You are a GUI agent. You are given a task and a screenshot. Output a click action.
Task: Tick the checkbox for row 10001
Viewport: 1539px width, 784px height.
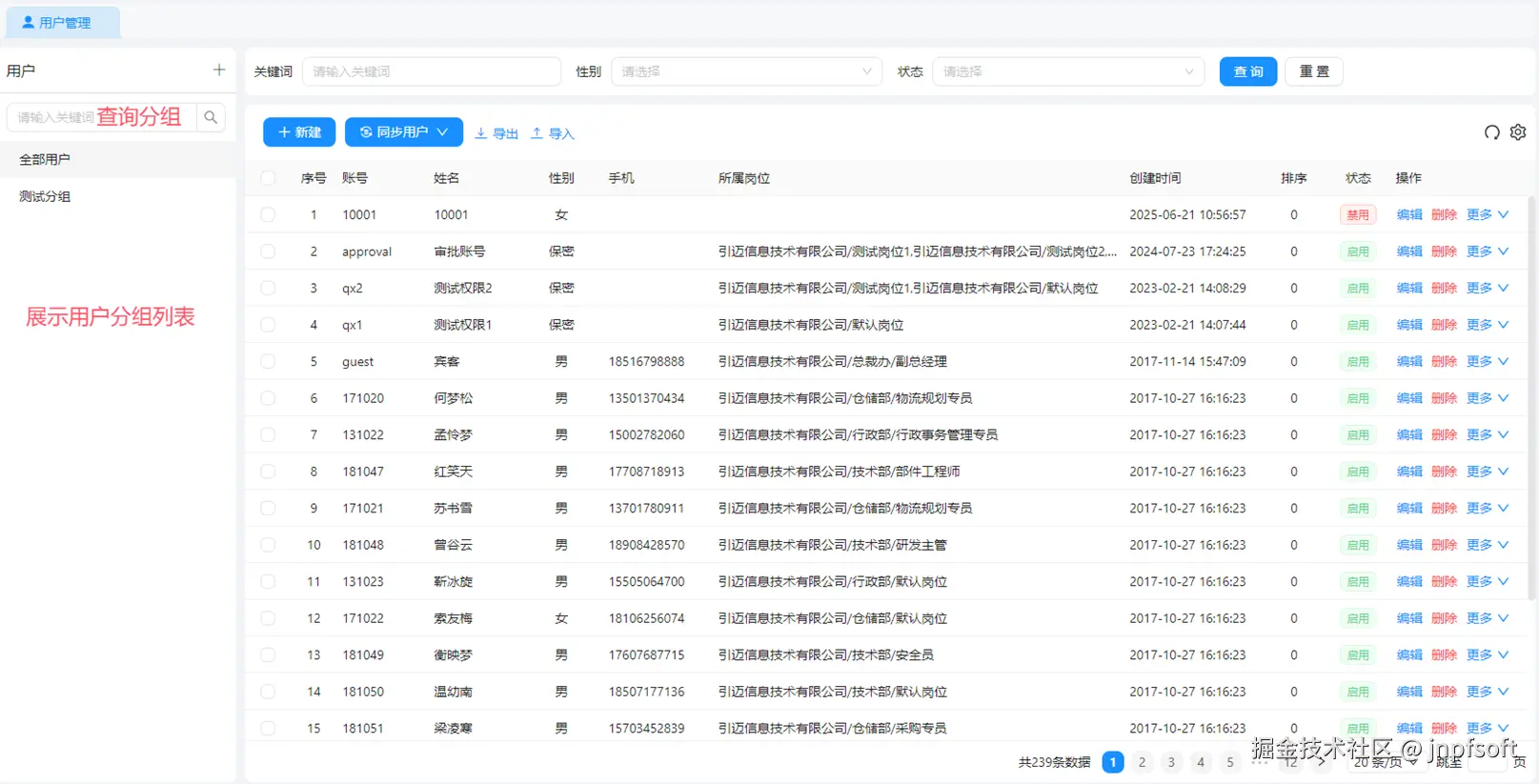point(268,215)
